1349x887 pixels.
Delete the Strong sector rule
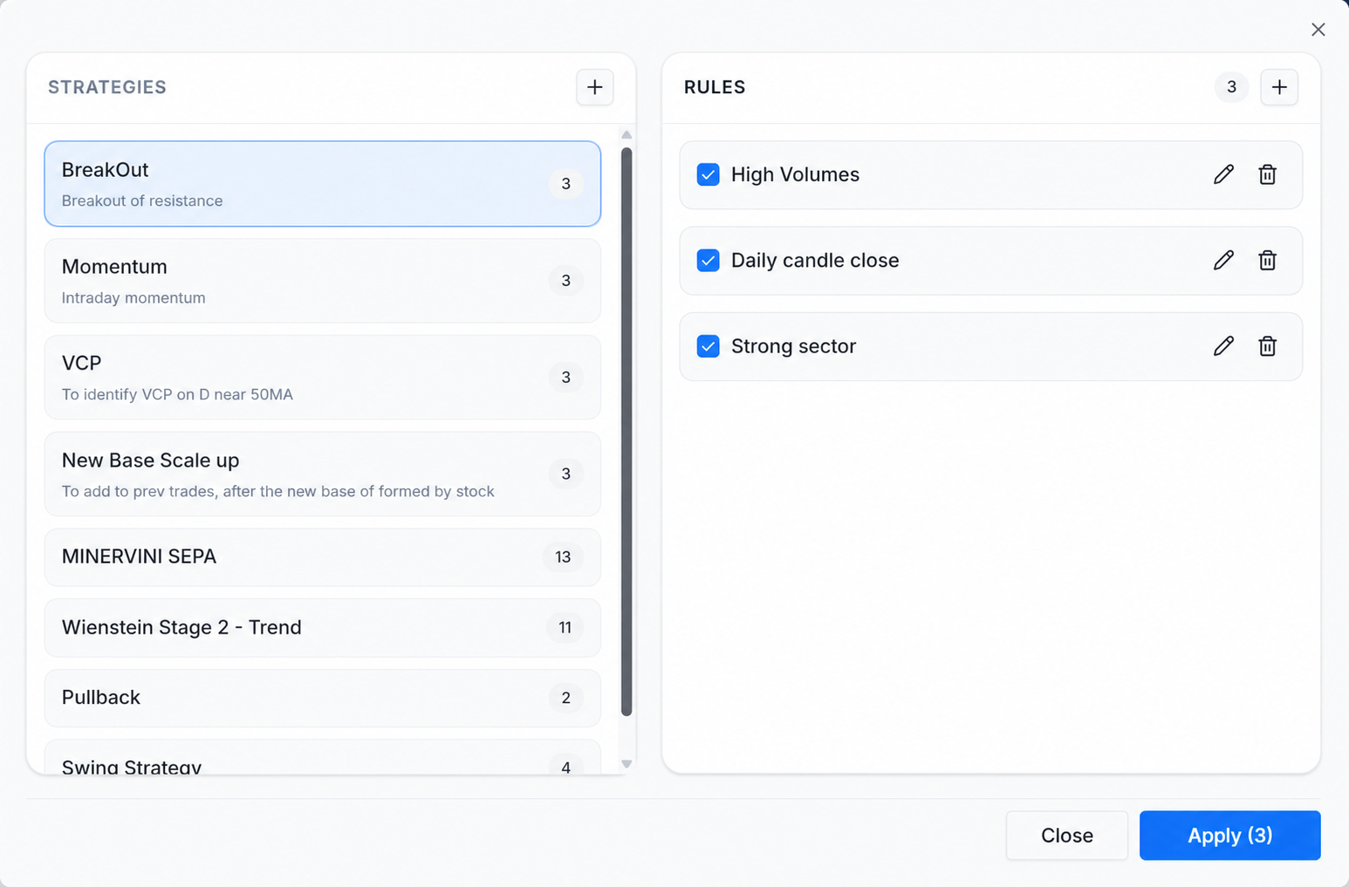click(x=1268, y=346)
